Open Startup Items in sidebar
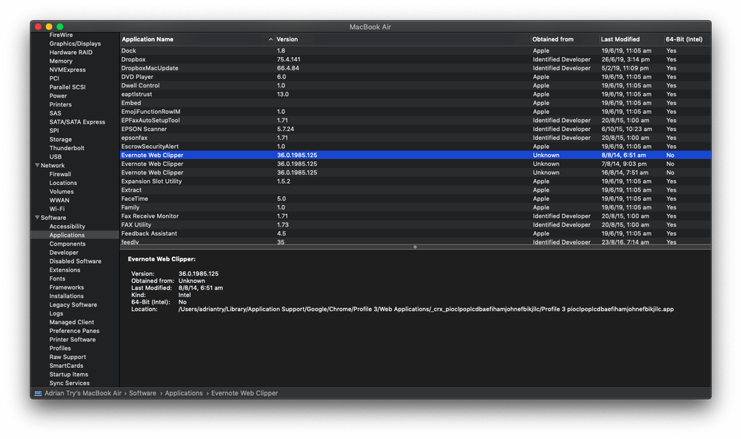741x439 pixels. click(x=68, y=375)
